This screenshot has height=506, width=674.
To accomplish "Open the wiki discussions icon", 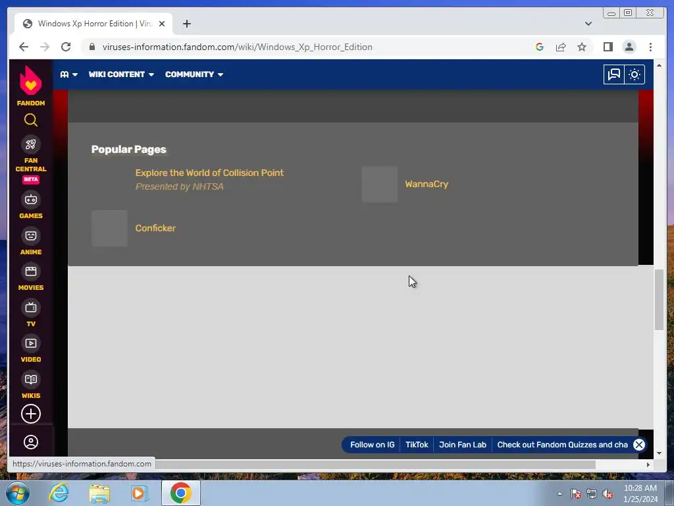I will 614,74.
